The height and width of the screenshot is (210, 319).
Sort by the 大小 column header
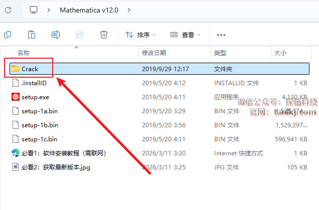280,53
